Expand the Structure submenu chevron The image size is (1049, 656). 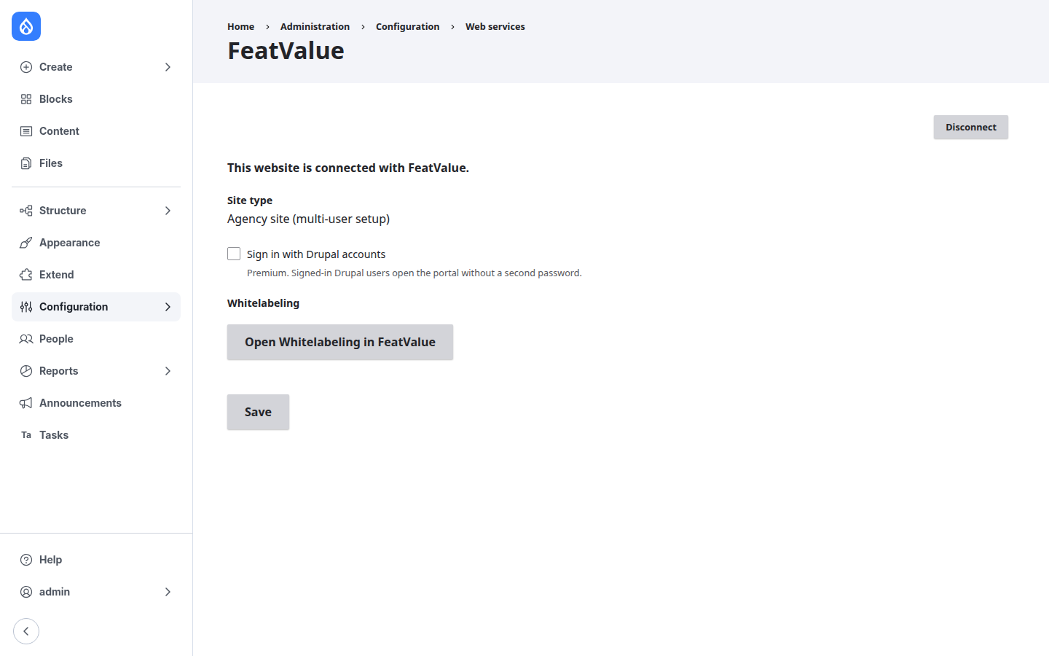[x=168, y=211]
